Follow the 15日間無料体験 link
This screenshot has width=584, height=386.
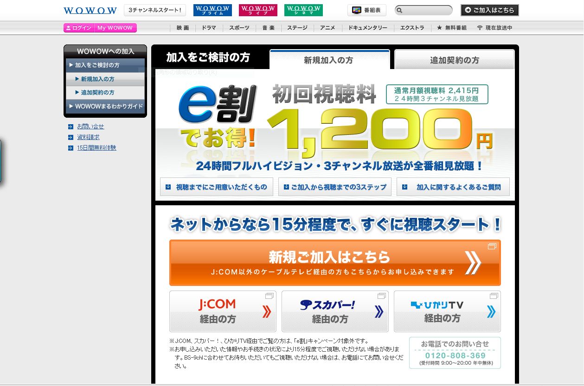(96, 148)
